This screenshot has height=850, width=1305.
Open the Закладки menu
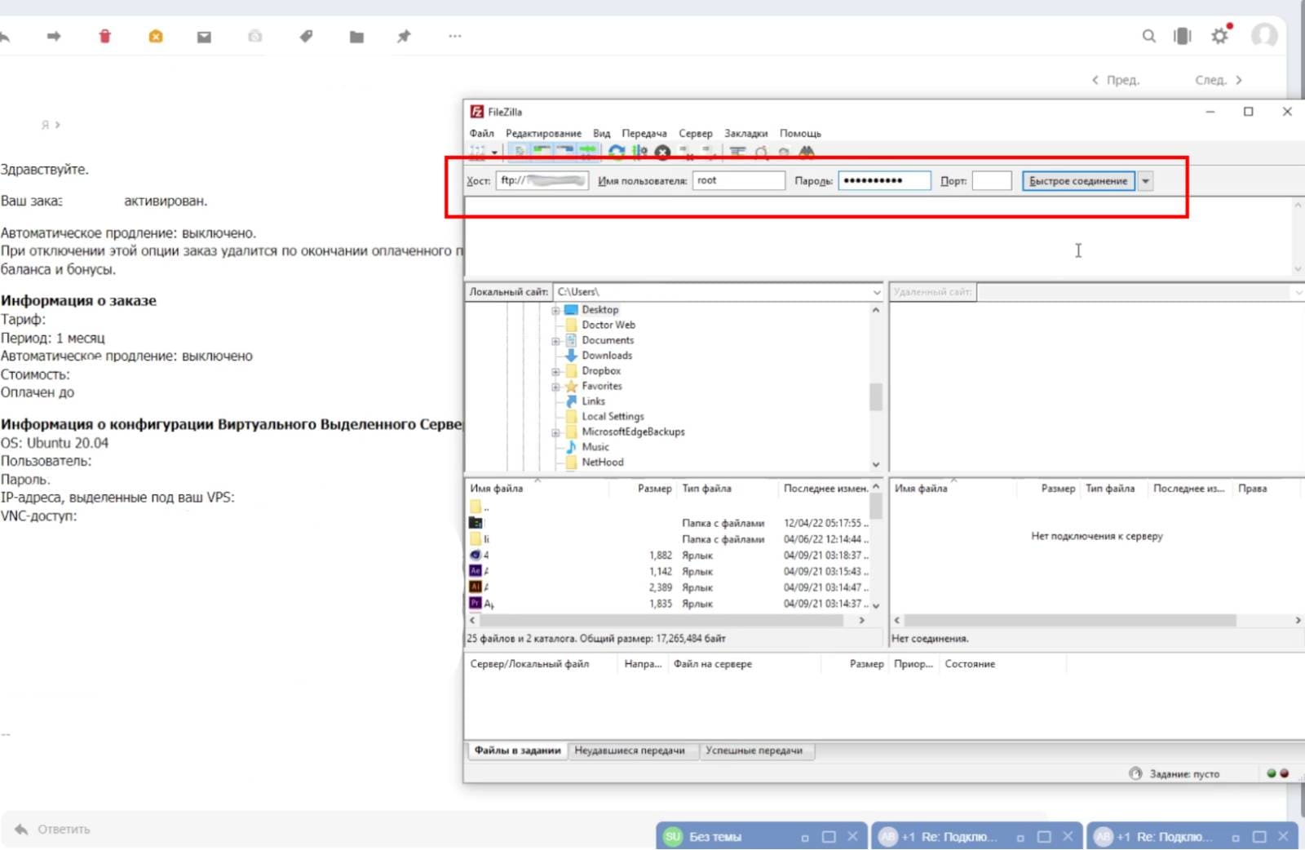coord(745,133)
